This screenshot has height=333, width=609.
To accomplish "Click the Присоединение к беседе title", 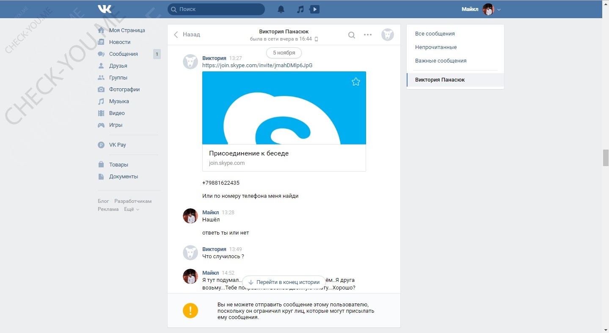I will pyautogui.click(x=249, y=153).
